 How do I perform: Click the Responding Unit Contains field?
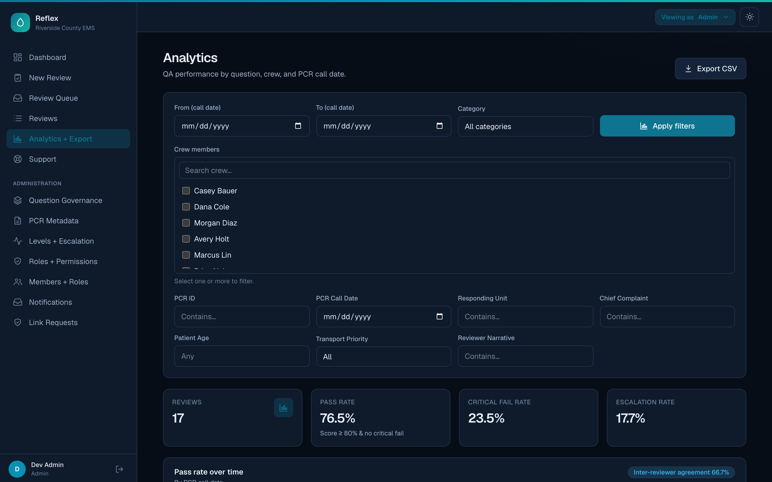tap(525, 317)
